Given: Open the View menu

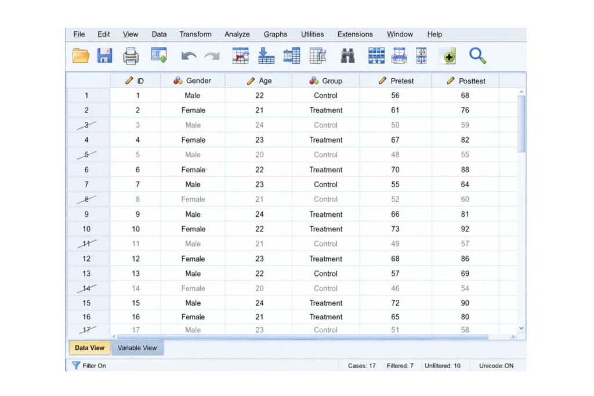Looking at the screenshot, I should (x=131, y=34).
